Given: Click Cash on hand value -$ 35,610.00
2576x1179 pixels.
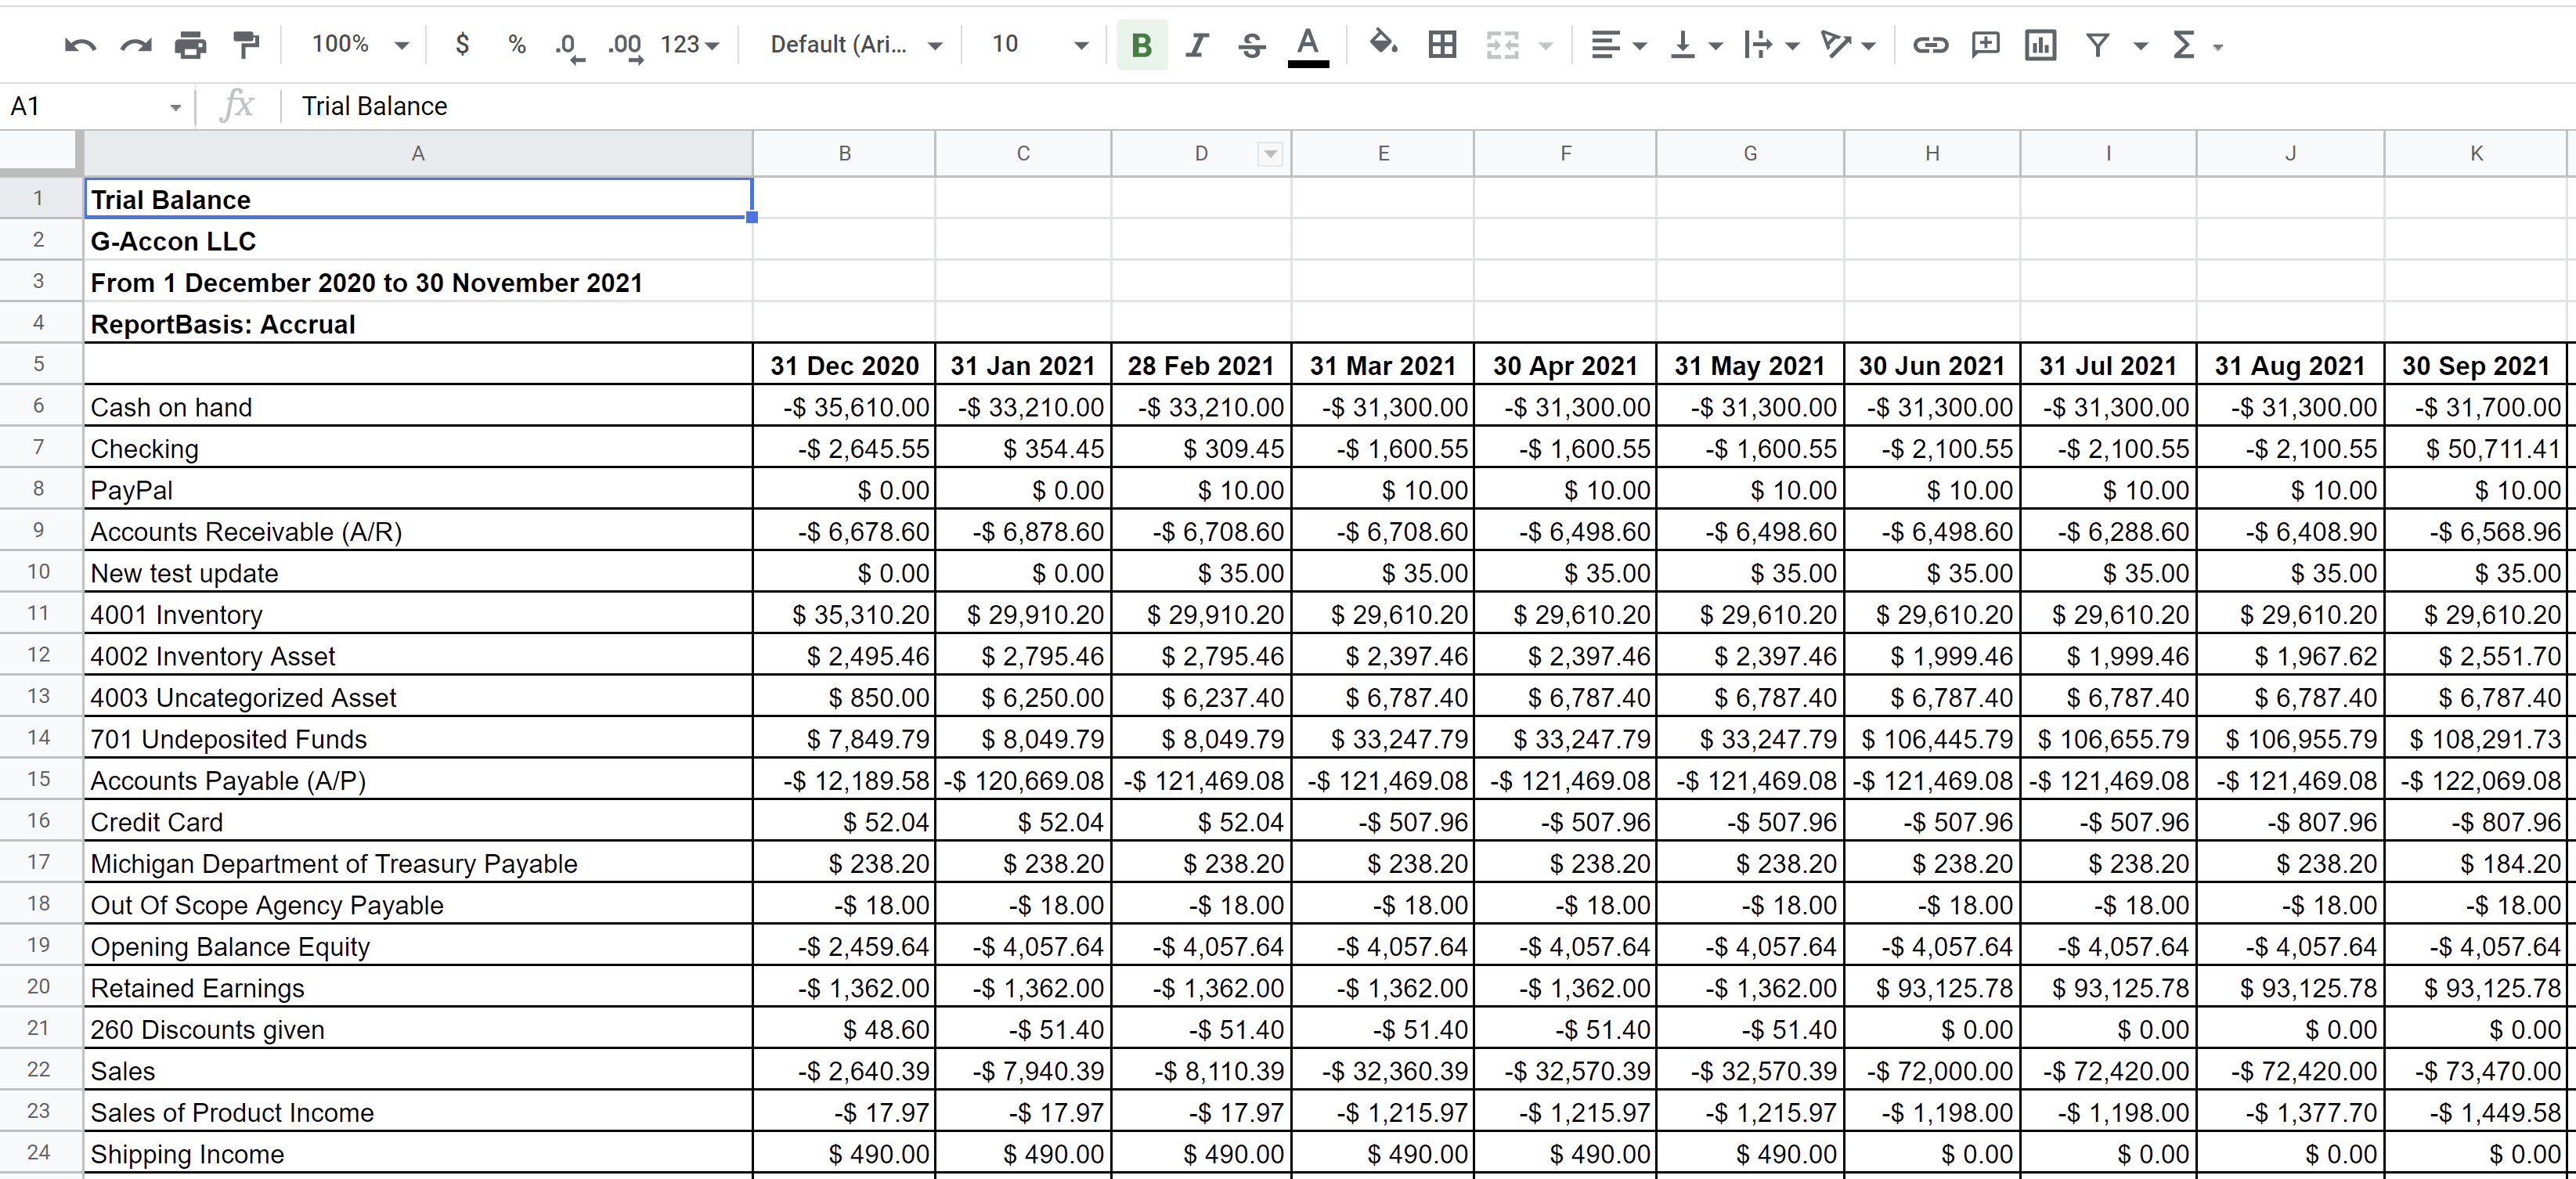Looking at the screenshot, I should tap(844, 407).
